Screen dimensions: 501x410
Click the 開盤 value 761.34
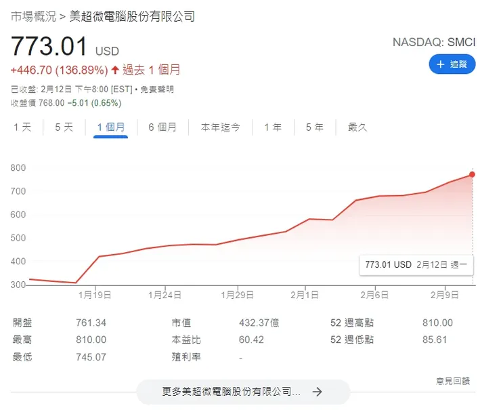91,323
